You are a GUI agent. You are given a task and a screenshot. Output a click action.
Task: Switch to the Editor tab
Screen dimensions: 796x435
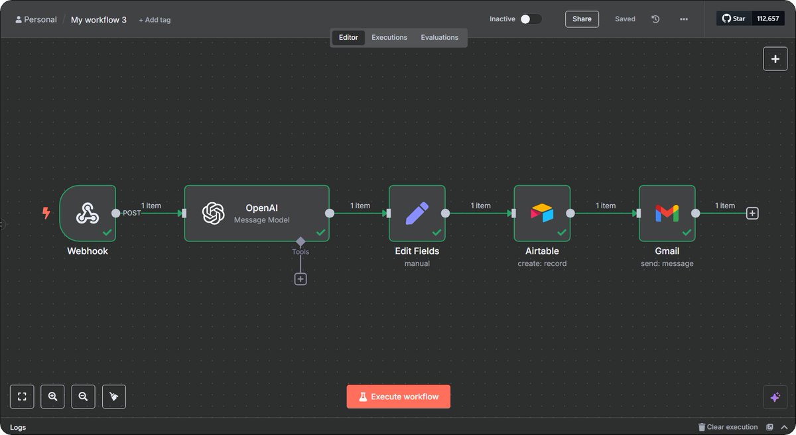348,38
